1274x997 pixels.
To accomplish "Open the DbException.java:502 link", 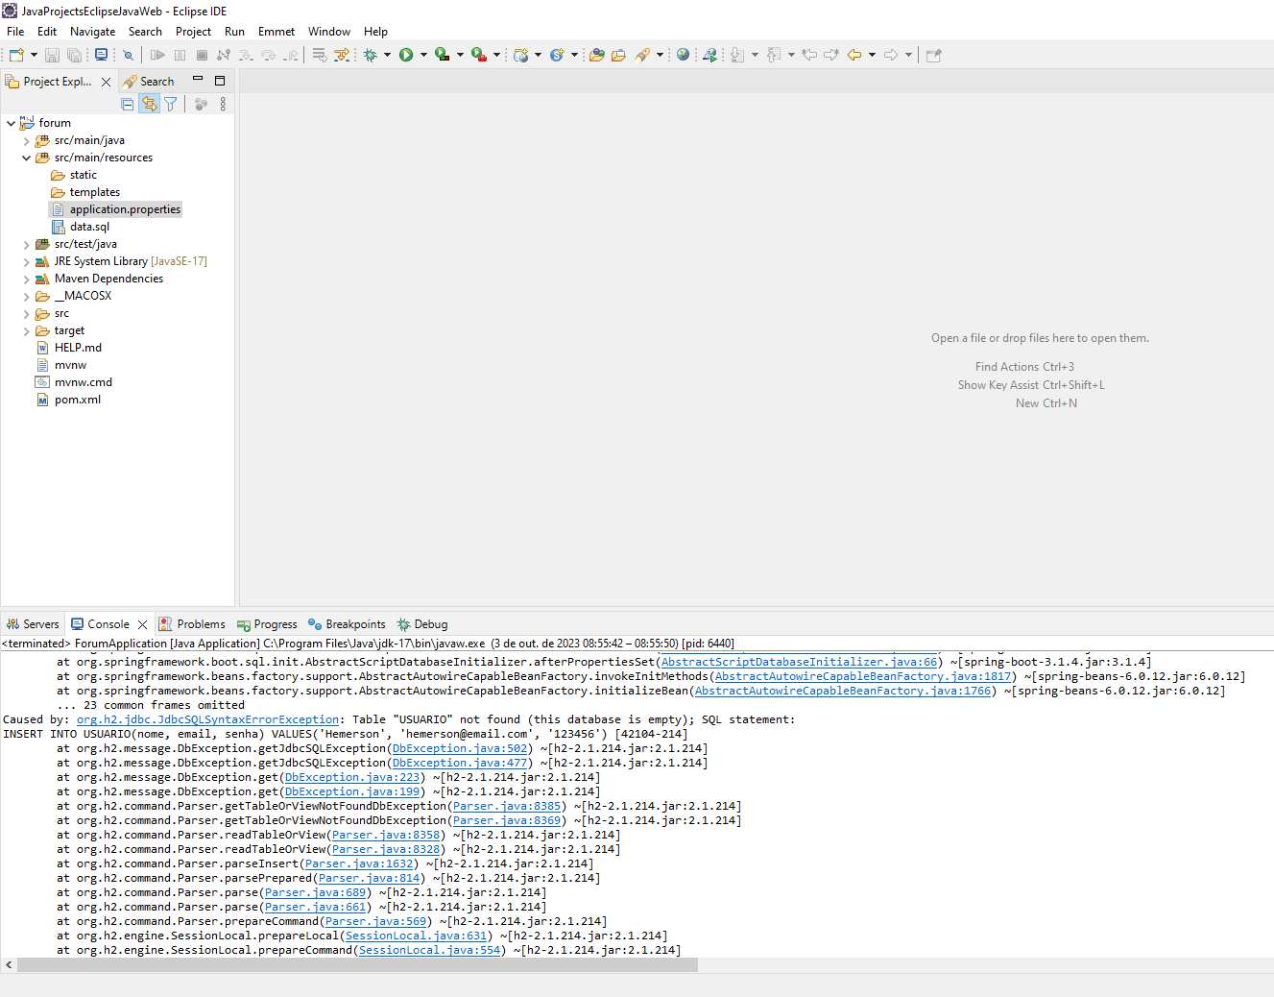I will point(460,748).
